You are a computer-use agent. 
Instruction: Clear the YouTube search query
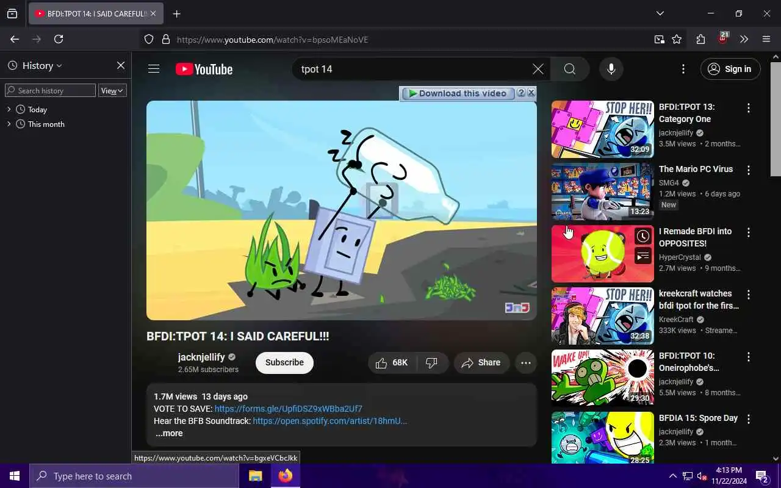point(538,69)
